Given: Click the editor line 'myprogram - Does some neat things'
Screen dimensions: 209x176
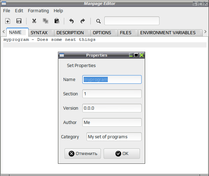Looking at the screenshot, I should coord(50,39).
